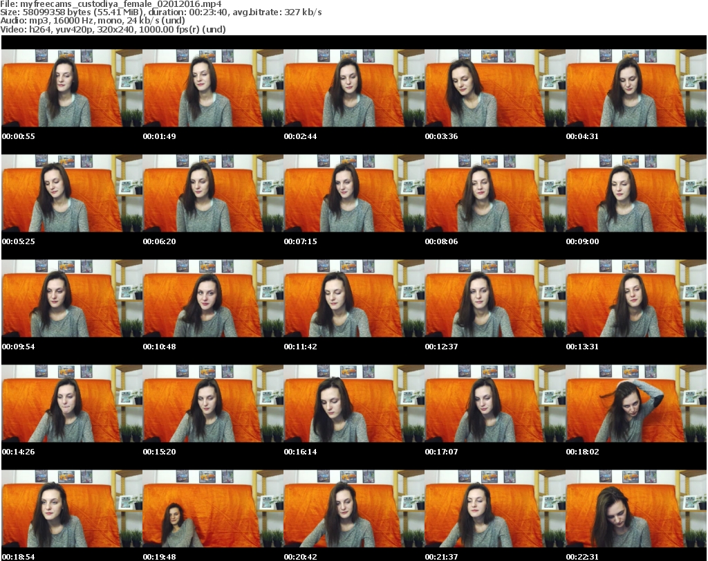Screen dimensions: 708x561
Task: Pick the frame captured at 00:03:36
Action: coord(494,88)
